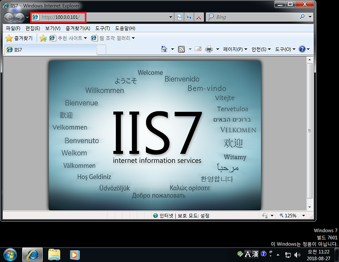The width and height of the screenshot is (339, 262).
Task: Click the Bing search box
Action: pyautogui.click(x=253, y=17)
